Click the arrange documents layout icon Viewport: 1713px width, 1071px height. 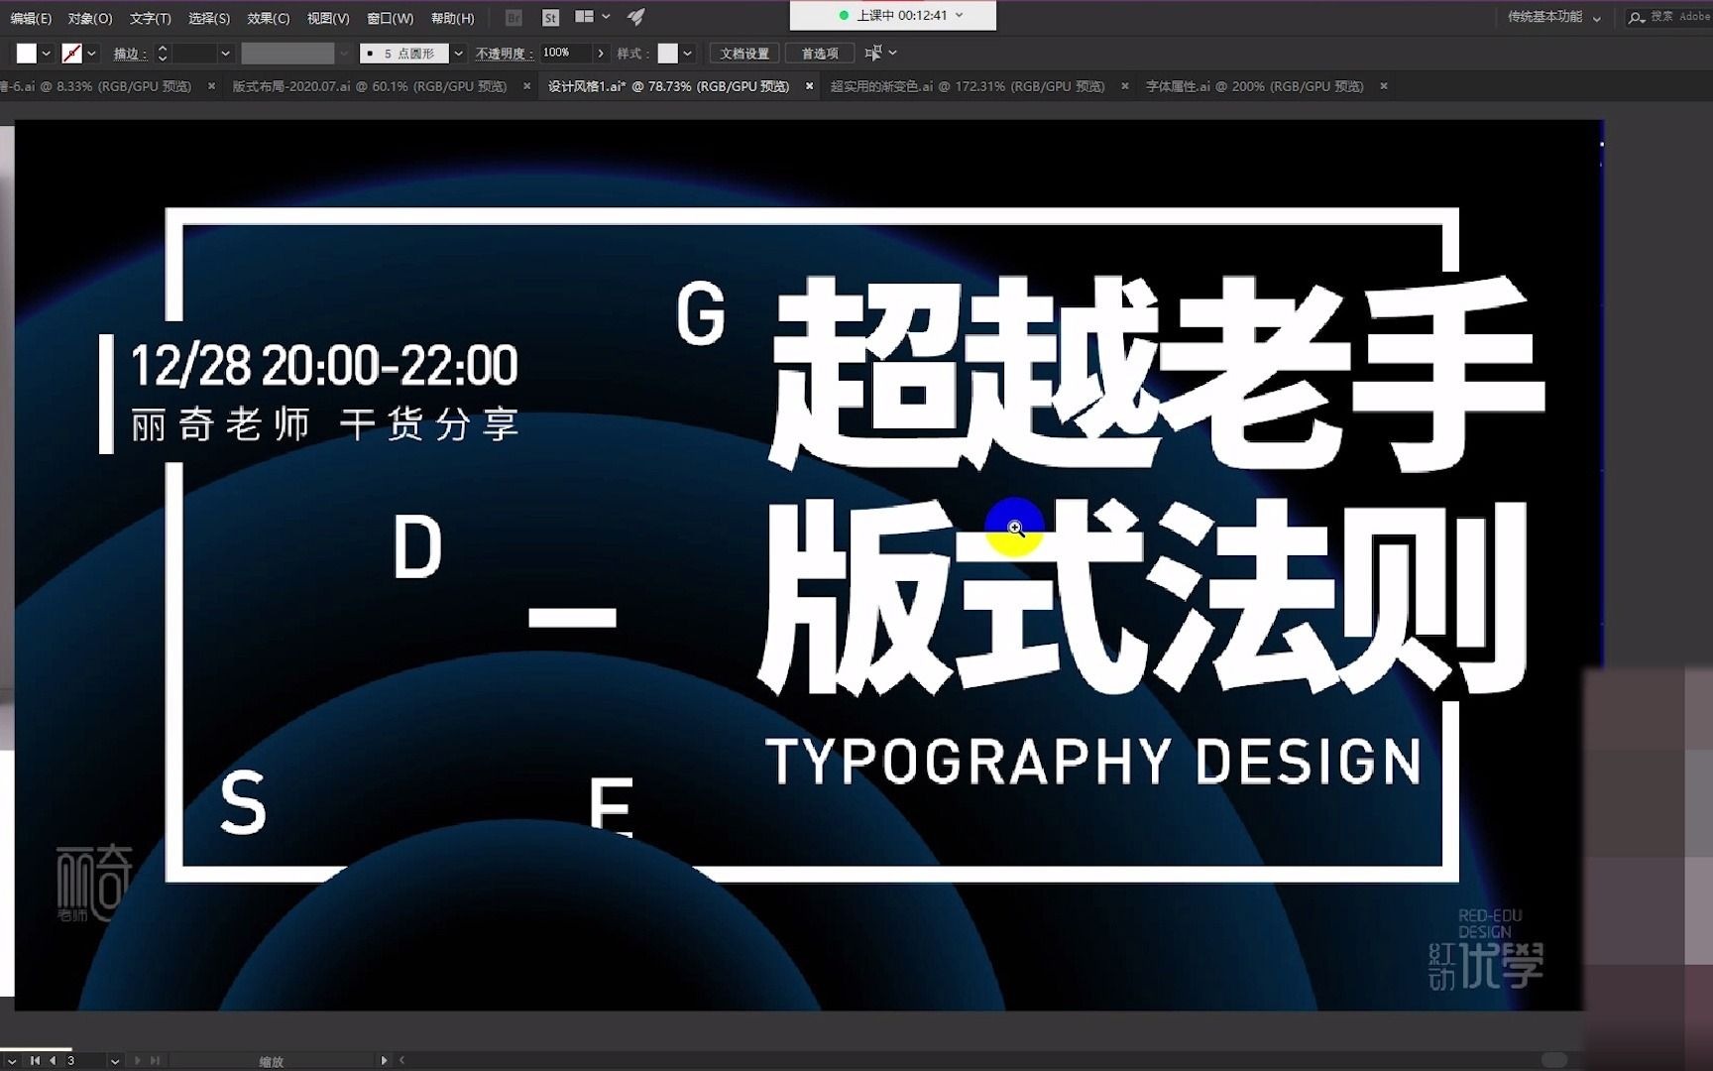[x=585, y=16]
